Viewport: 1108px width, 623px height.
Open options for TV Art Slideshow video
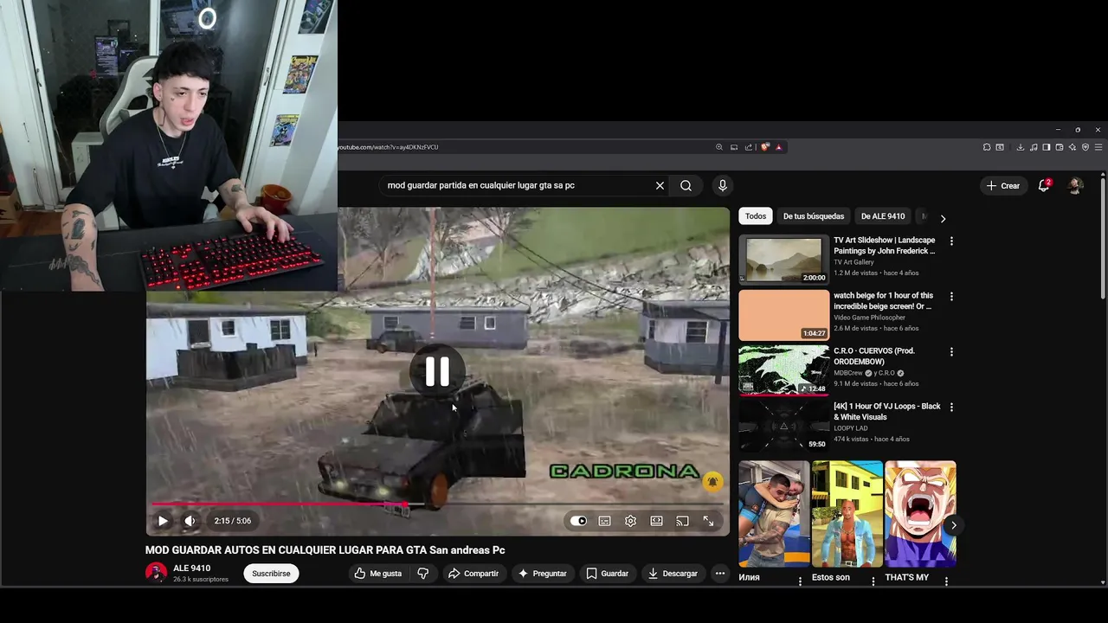[951, 241]
